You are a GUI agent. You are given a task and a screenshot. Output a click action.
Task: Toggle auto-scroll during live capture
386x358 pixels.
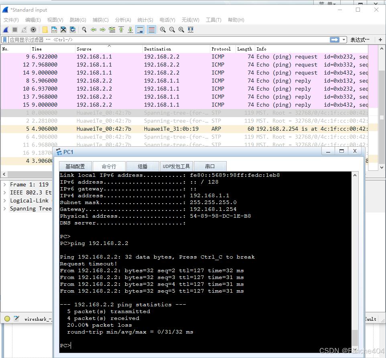point(140,30)
